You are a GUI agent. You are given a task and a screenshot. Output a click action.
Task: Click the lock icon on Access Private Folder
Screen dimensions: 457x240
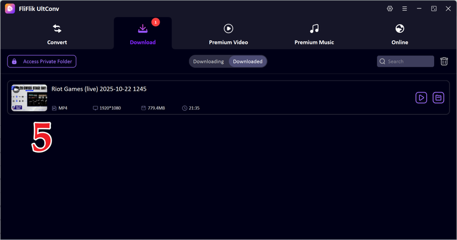click(14, 61)
